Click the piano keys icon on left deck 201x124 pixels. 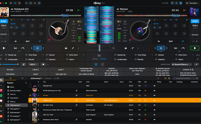66,48
